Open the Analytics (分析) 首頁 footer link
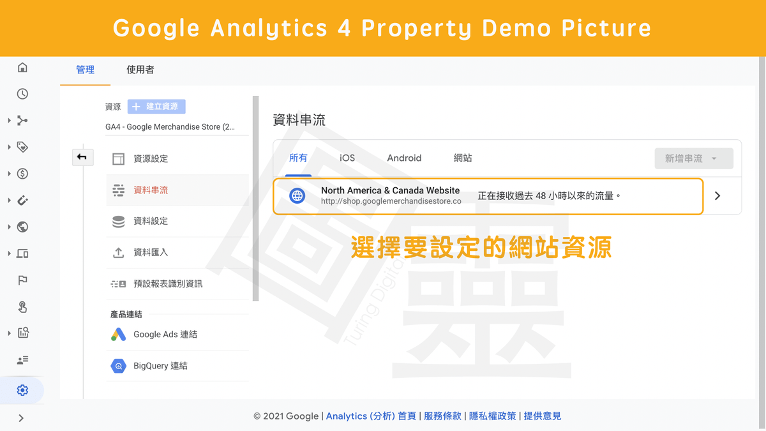The height and width of the screenshot is (431, 766). [371, 416]
